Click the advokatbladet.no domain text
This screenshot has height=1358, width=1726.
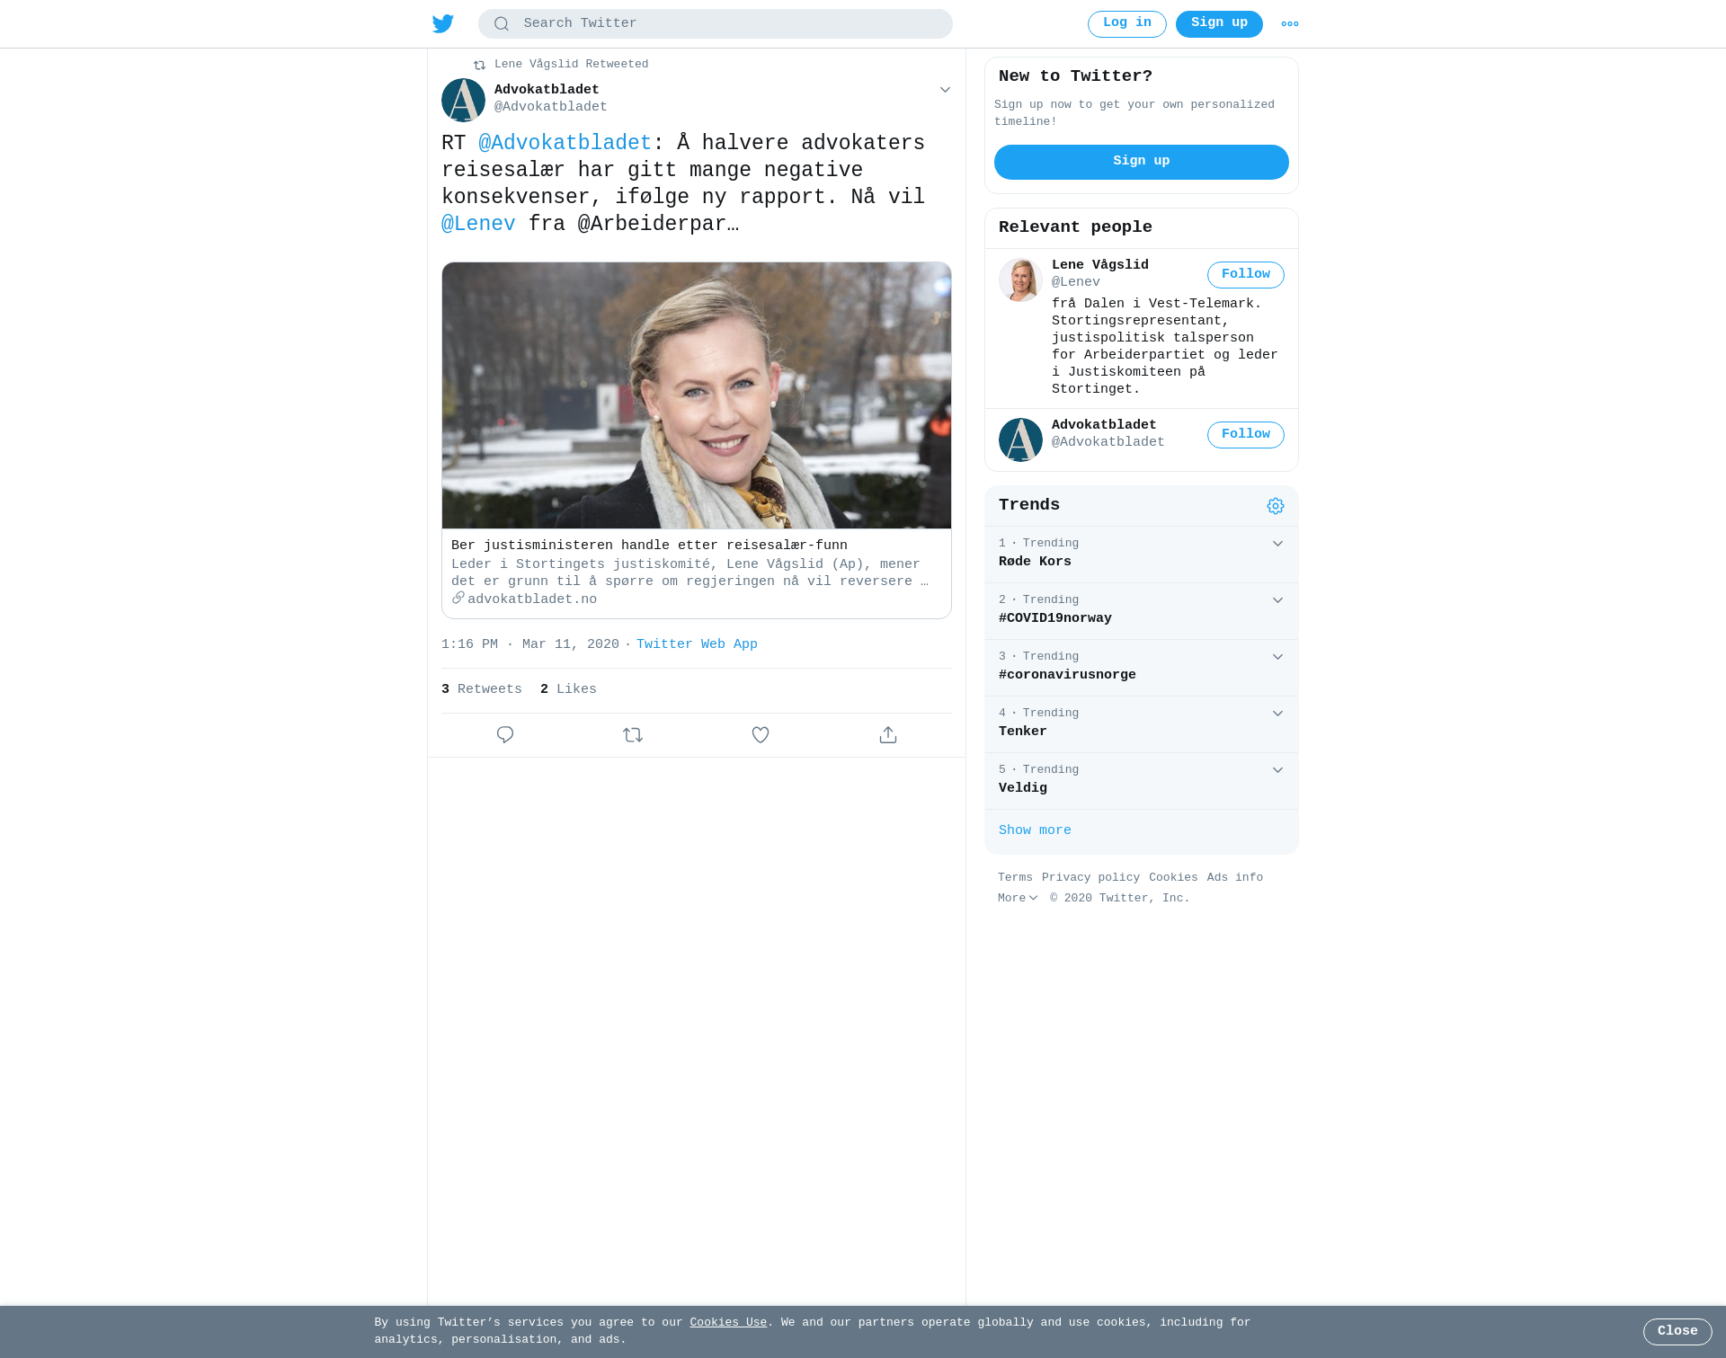click(x=532, y=599)
